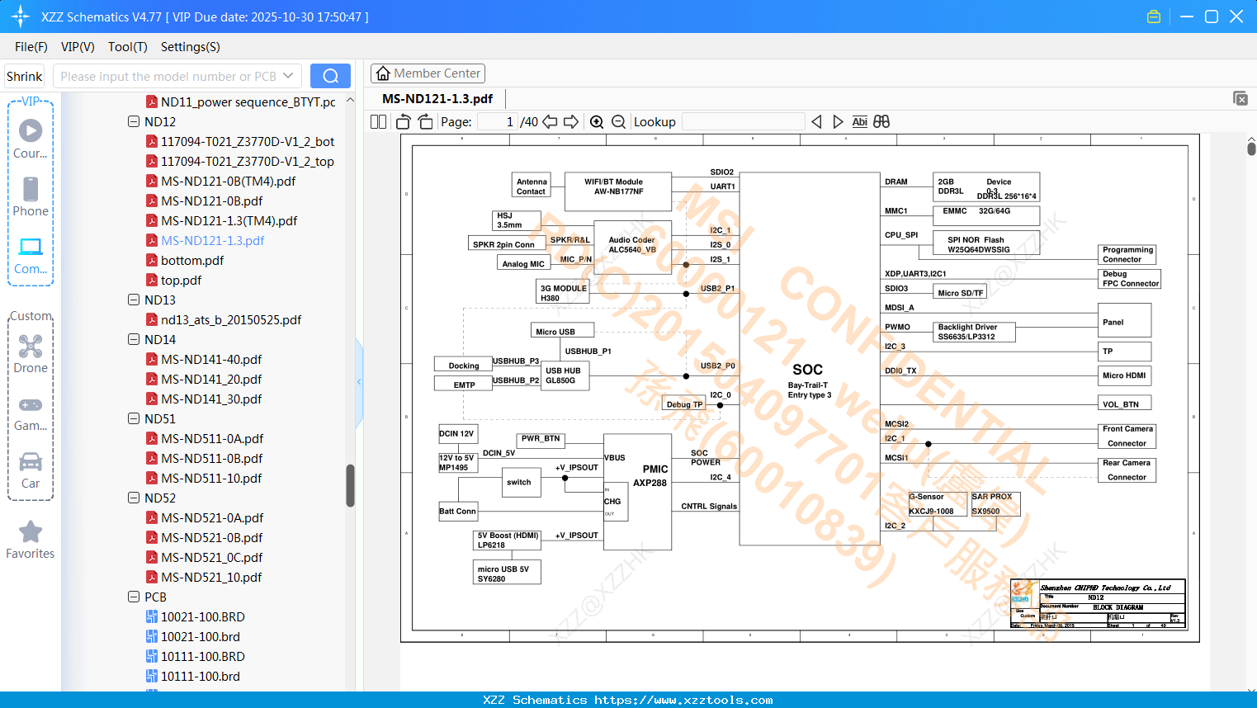
Task: Open the Game console category
Action: (31, 405)
